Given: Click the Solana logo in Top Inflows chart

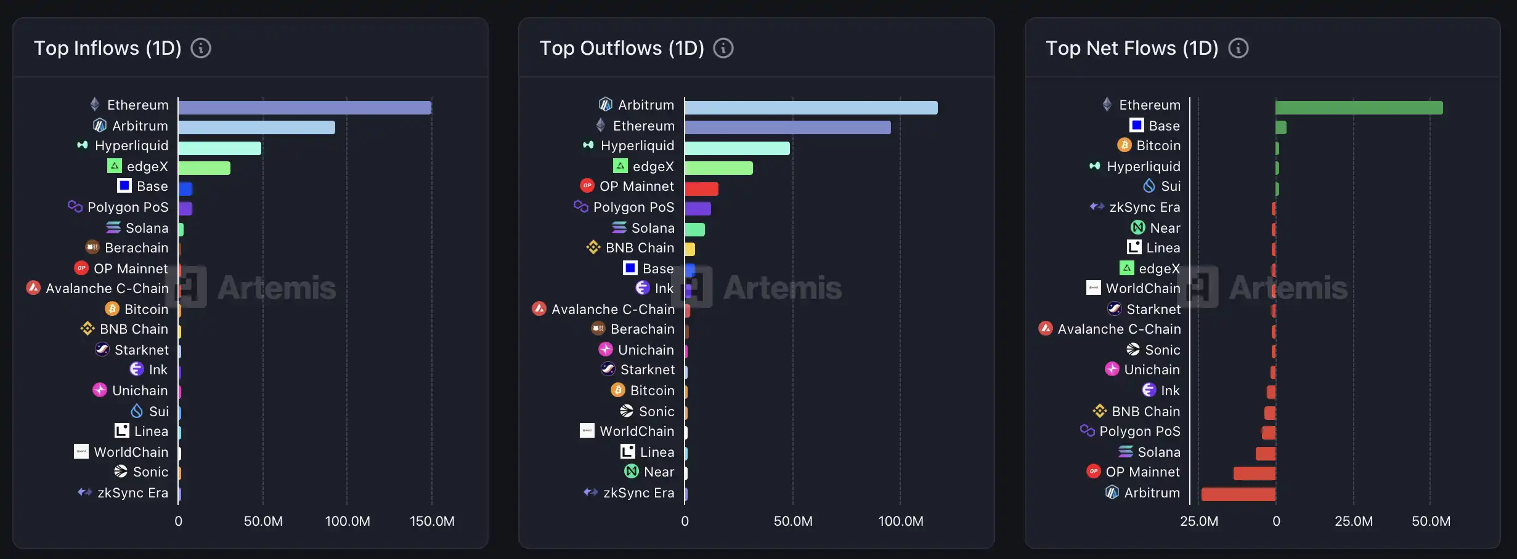Looking at the screenshot, I should coord(113,228).
